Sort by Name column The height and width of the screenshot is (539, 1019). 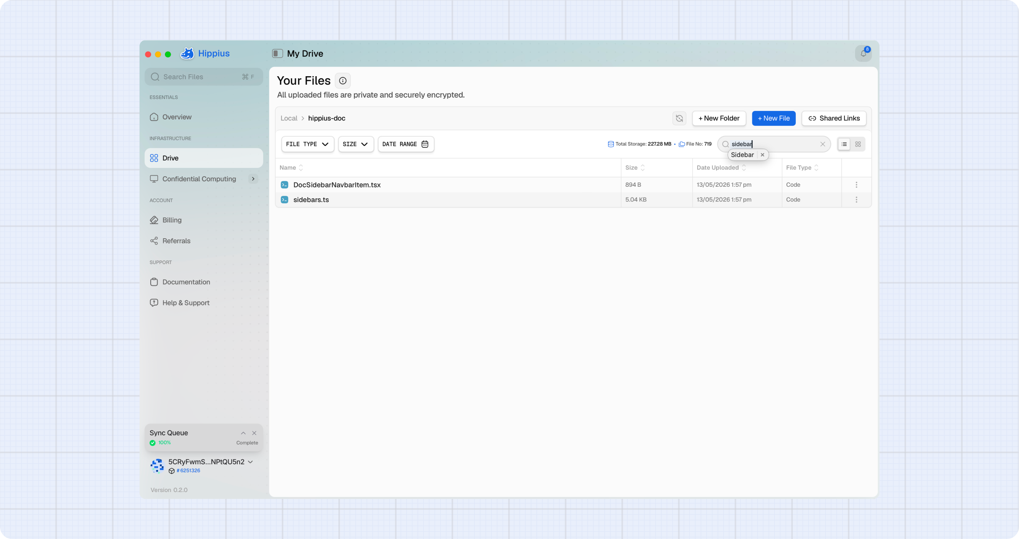click(291, 167)
